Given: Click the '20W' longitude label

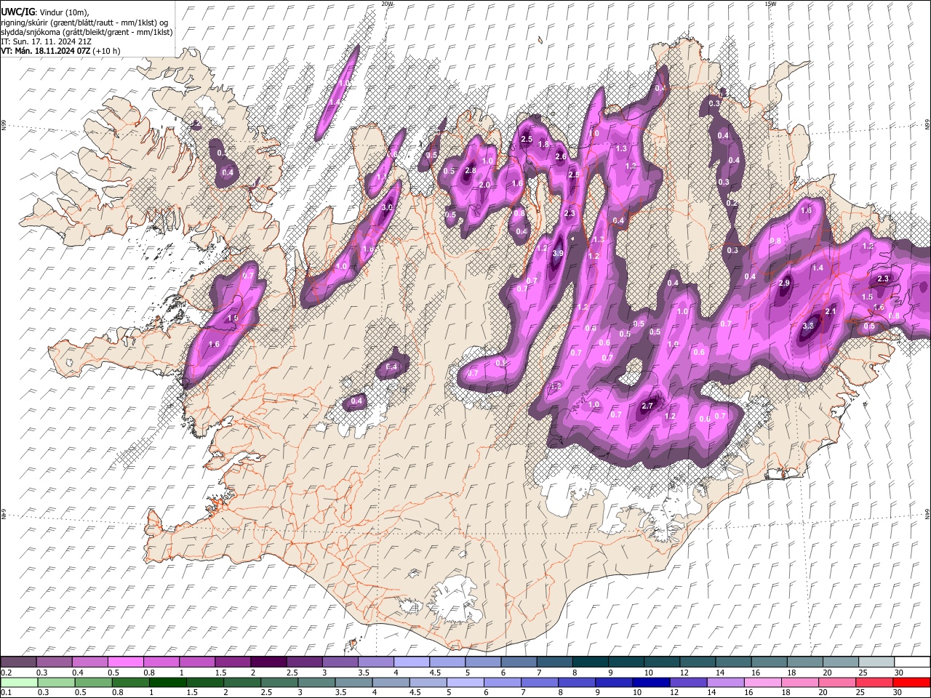Looking at the screenshot, I should point(388,4).
